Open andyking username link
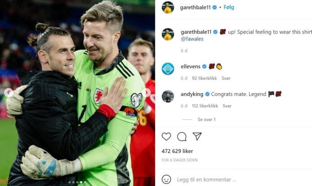Screen dimensions: 312x186 coord(192,94)
